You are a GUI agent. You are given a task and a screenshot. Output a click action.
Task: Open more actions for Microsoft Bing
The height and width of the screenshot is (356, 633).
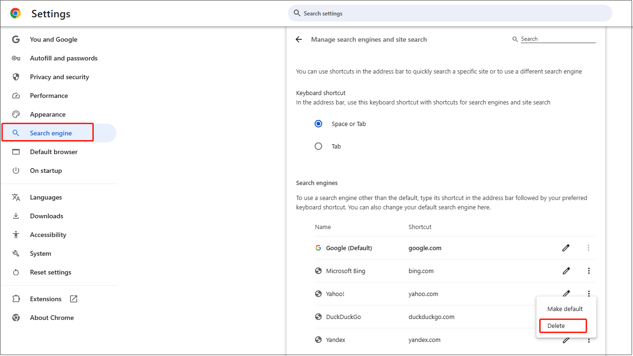(x=588, y=271)
